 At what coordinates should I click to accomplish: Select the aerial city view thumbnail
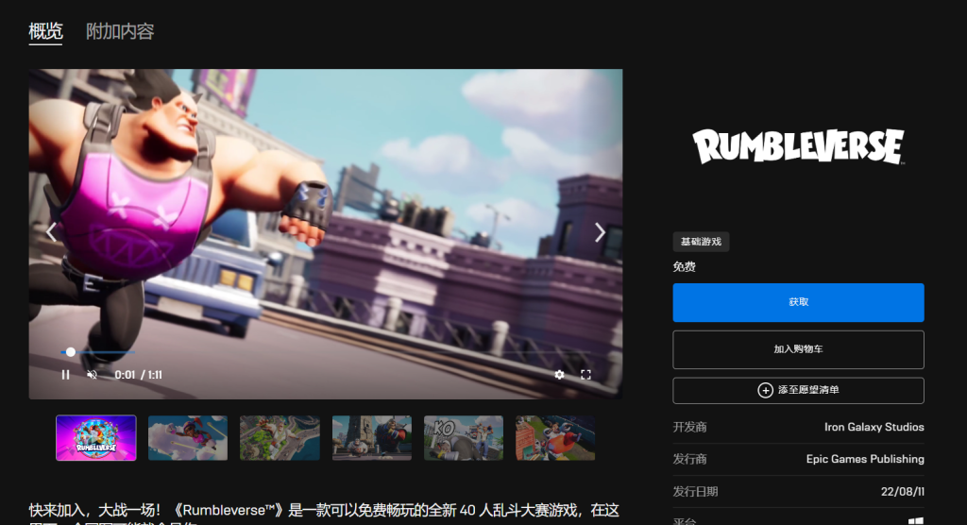tap(280, 437)
